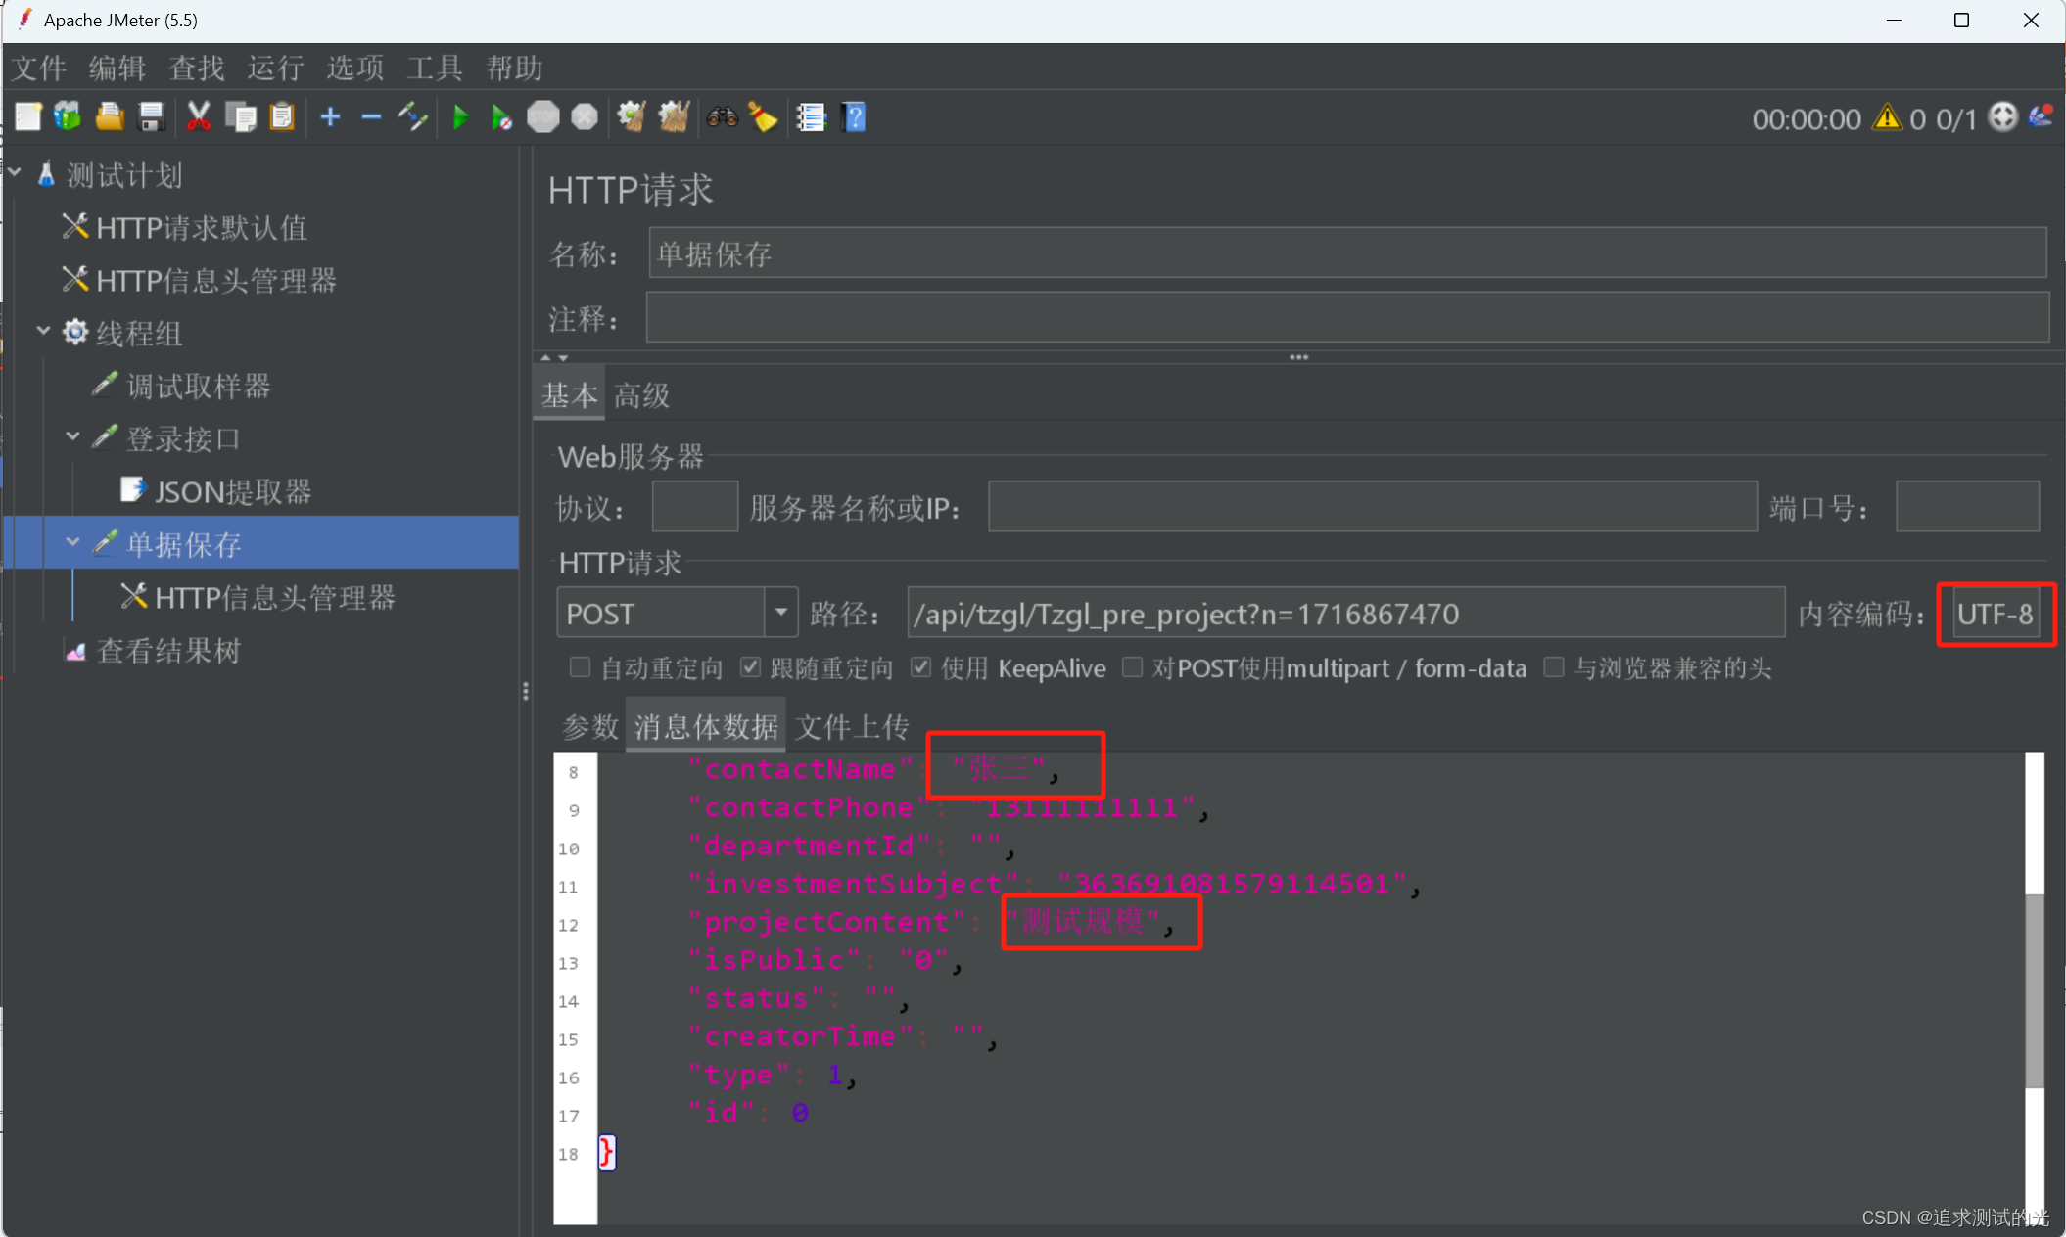
Task: Click the 路径 input field
Action: coord(1346,614)
